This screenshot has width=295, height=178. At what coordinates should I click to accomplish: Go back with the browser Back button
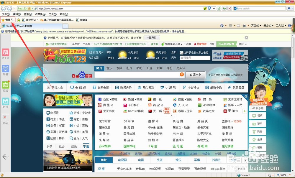pos(3,9)
